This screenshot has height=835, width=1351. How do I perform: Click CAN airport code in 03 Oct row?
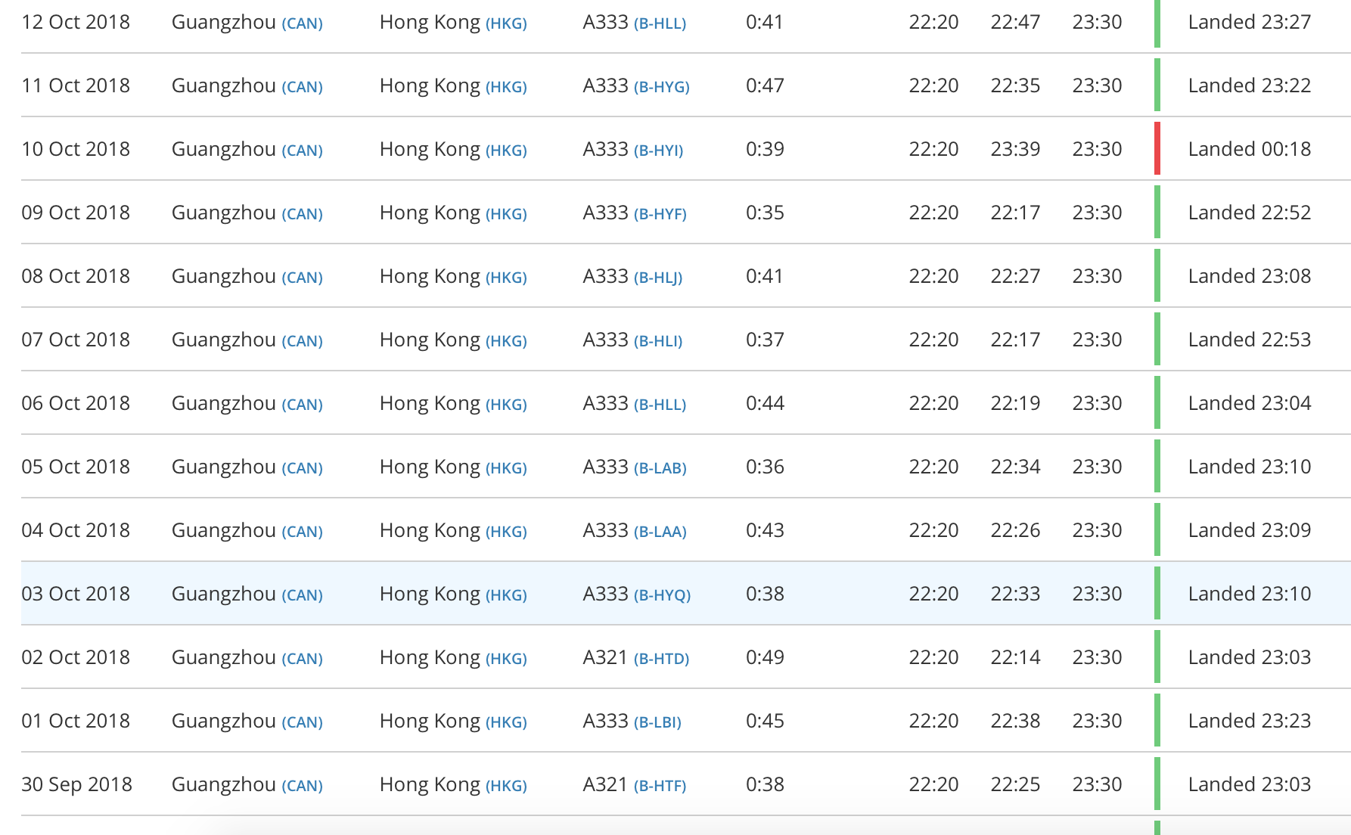click(302, 595)
